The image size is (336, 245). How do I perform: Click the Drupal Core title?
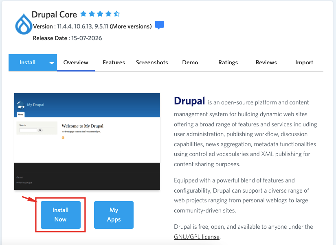click(54, 15)
